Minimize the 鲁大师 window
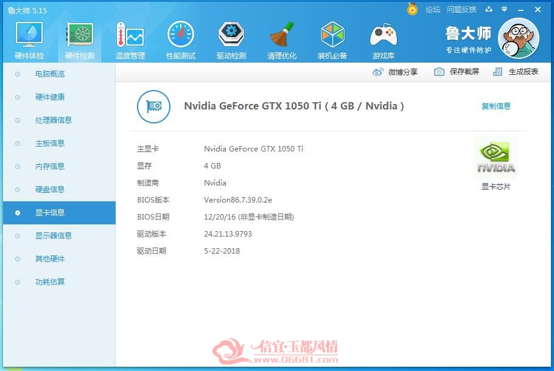 point(521,10)
